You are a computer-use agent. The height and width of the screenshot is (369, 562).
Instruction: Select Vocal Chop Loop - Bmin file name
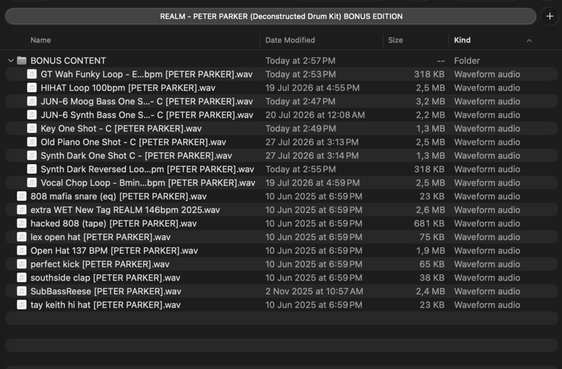148,183
